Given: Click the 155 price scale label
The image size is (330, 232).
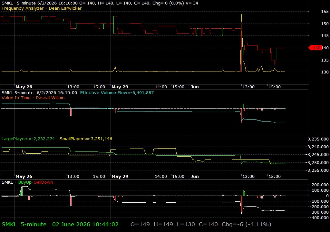Looking at the screenshot, I should 325,12.
